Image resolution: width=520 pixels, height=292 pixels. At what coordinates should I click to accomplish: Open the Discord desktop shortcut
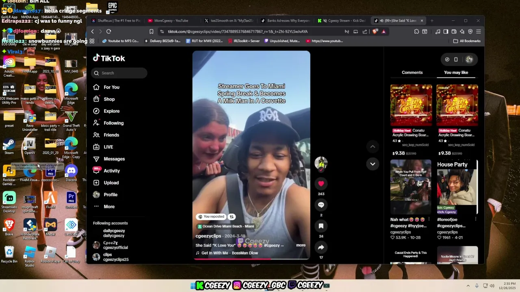pos(71,173)
